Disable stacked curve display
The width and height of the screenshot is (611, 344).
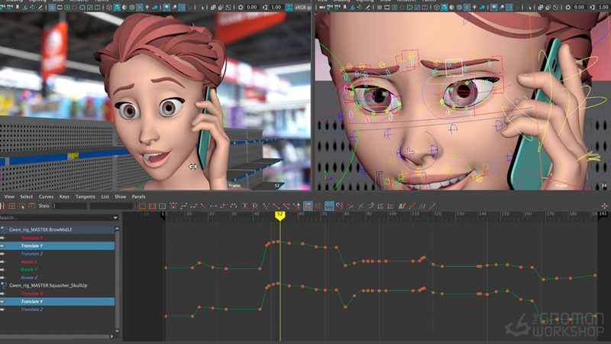point(391,206)
